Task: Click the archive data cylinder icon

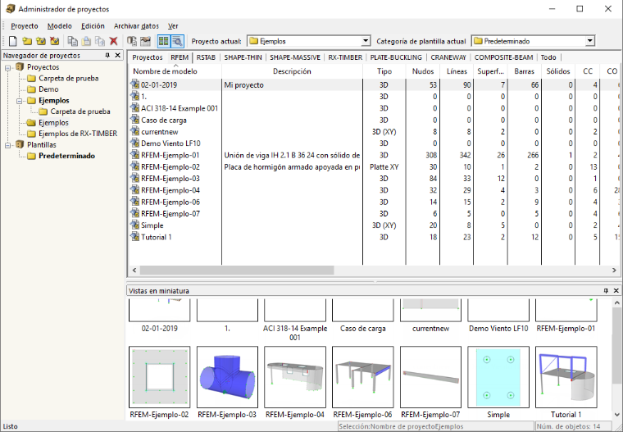Action: click(x=131, y=41)
